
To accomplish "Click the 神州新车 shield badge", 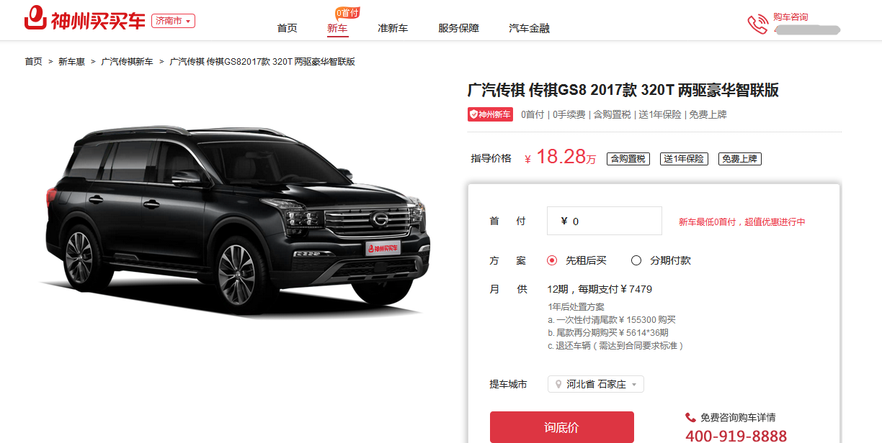I will 491,114.
